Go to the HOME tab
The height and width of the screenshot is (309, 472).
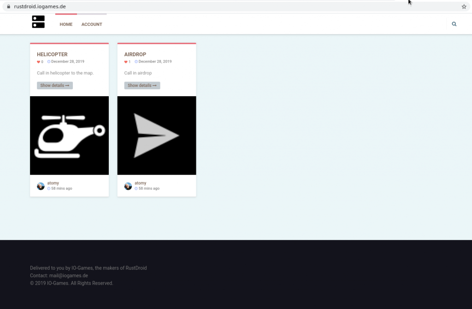pyautogui.click(x=66, y=24)
